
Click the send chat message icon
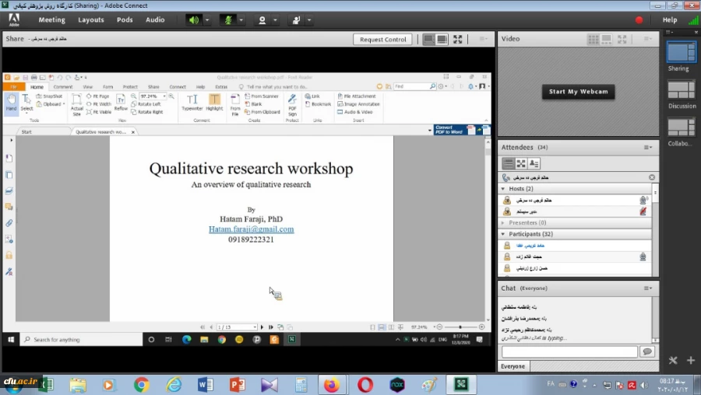(x=646, y=351)
